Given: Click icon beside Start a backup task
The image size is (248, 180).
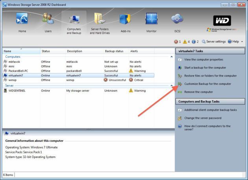Looking at the screenshot, I should pos(180,68).
